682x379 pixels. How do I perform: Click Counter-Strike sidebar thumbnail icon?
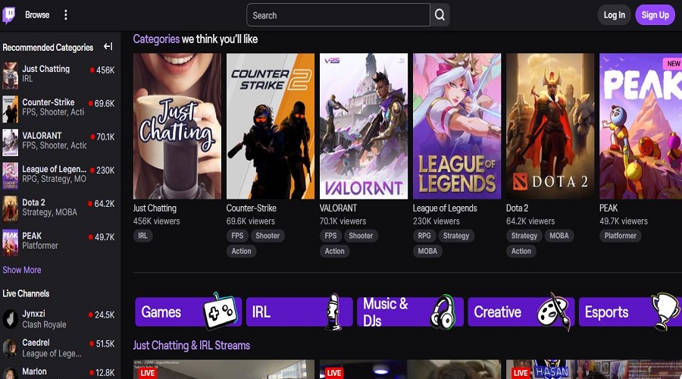coord(11,109)
